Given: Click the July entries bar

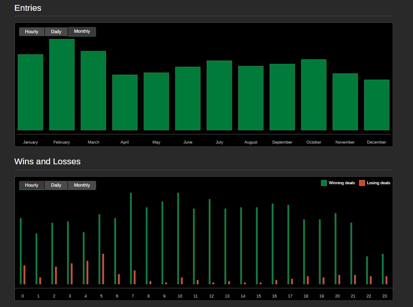Looking at the screenshot, I should 219,95.
